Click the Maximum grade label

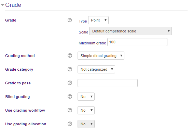pyautogui.click(x=92, y=43)
